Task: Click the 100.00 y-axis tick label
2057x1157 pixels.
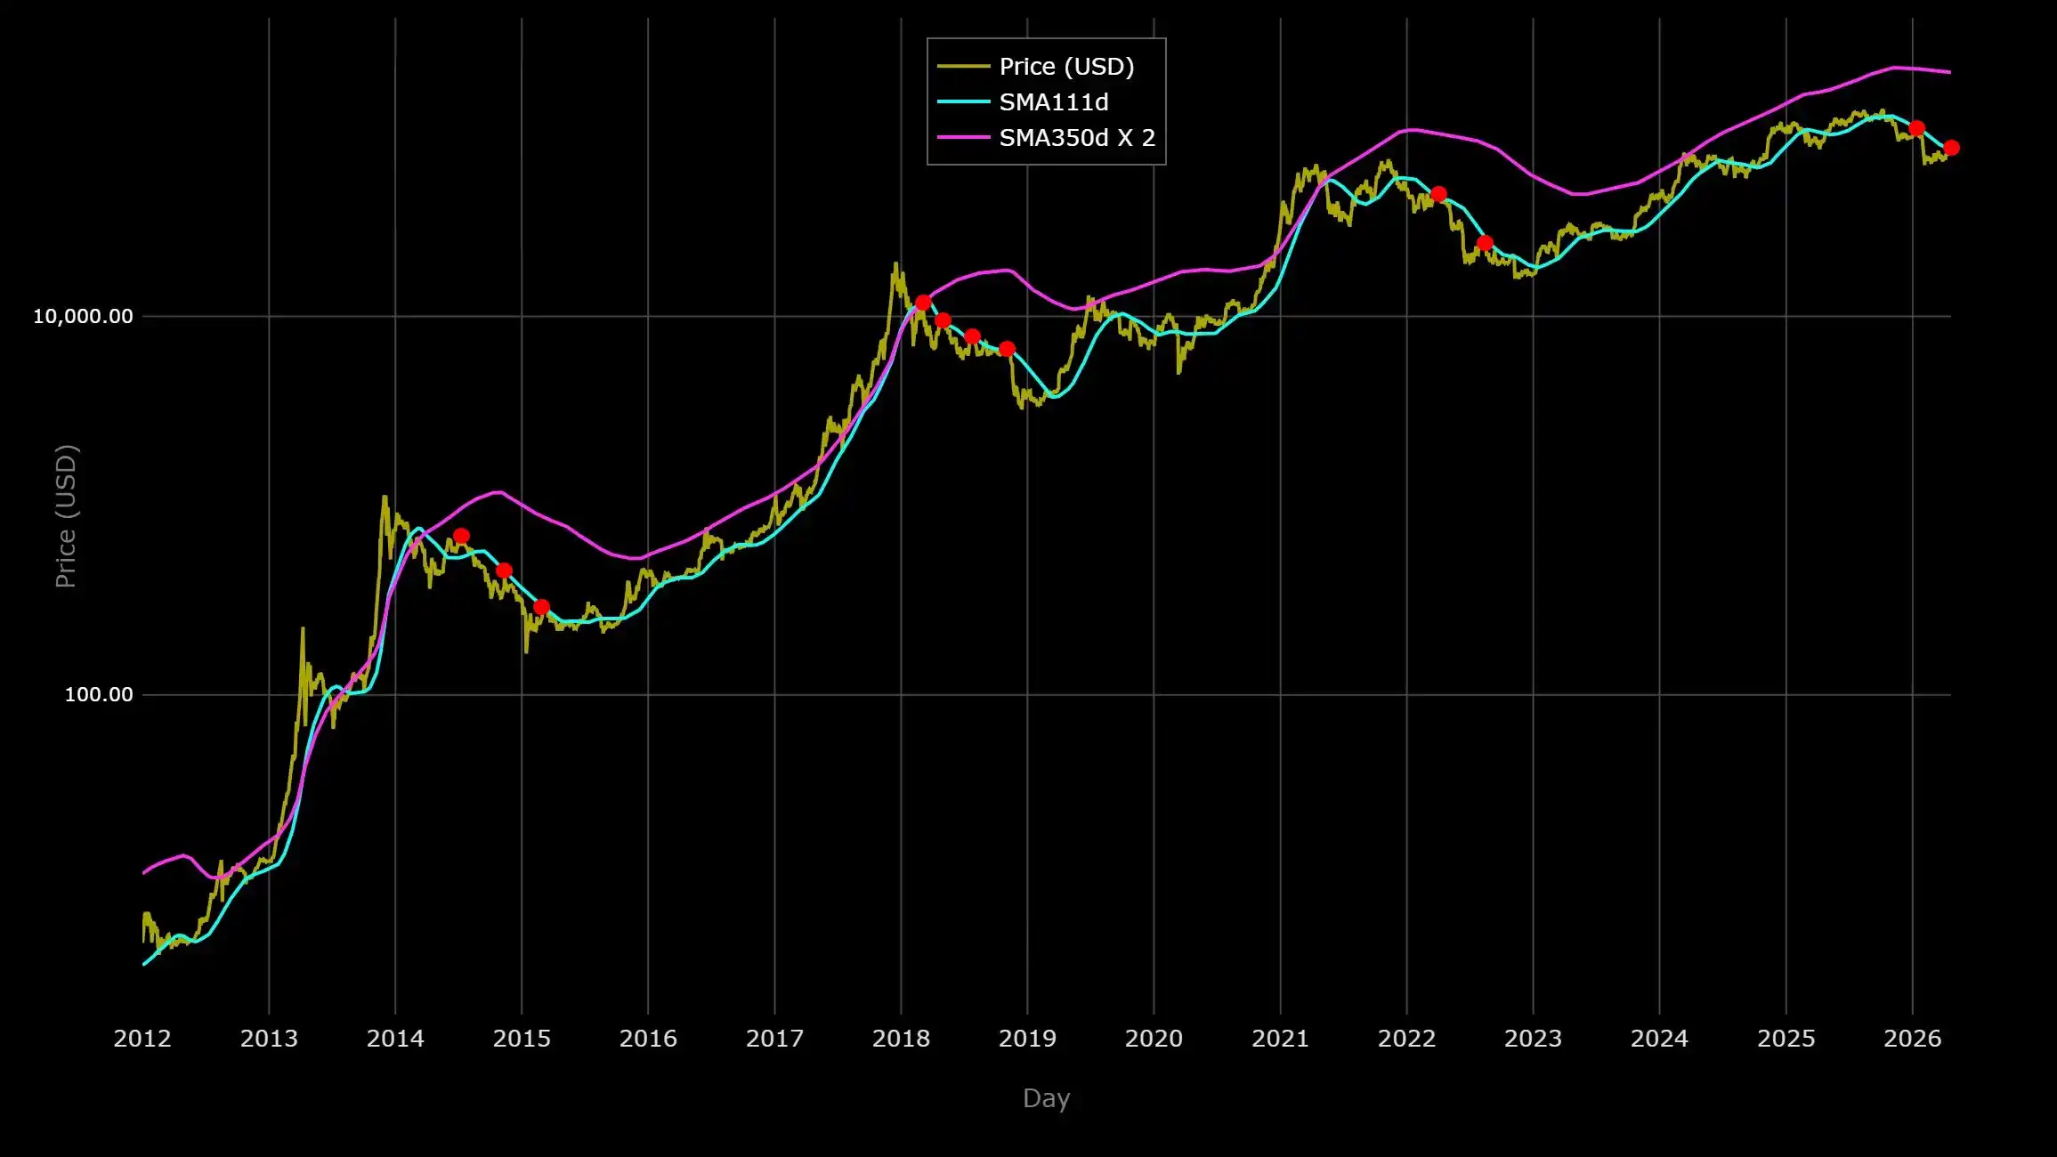Action: tap(98, 694)
